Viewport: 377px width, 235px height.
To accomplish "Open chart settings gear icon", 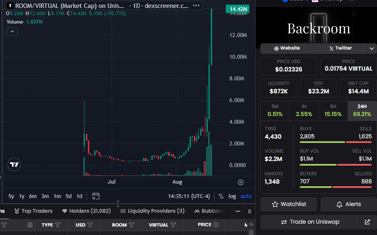I will (x=241, y=182).
